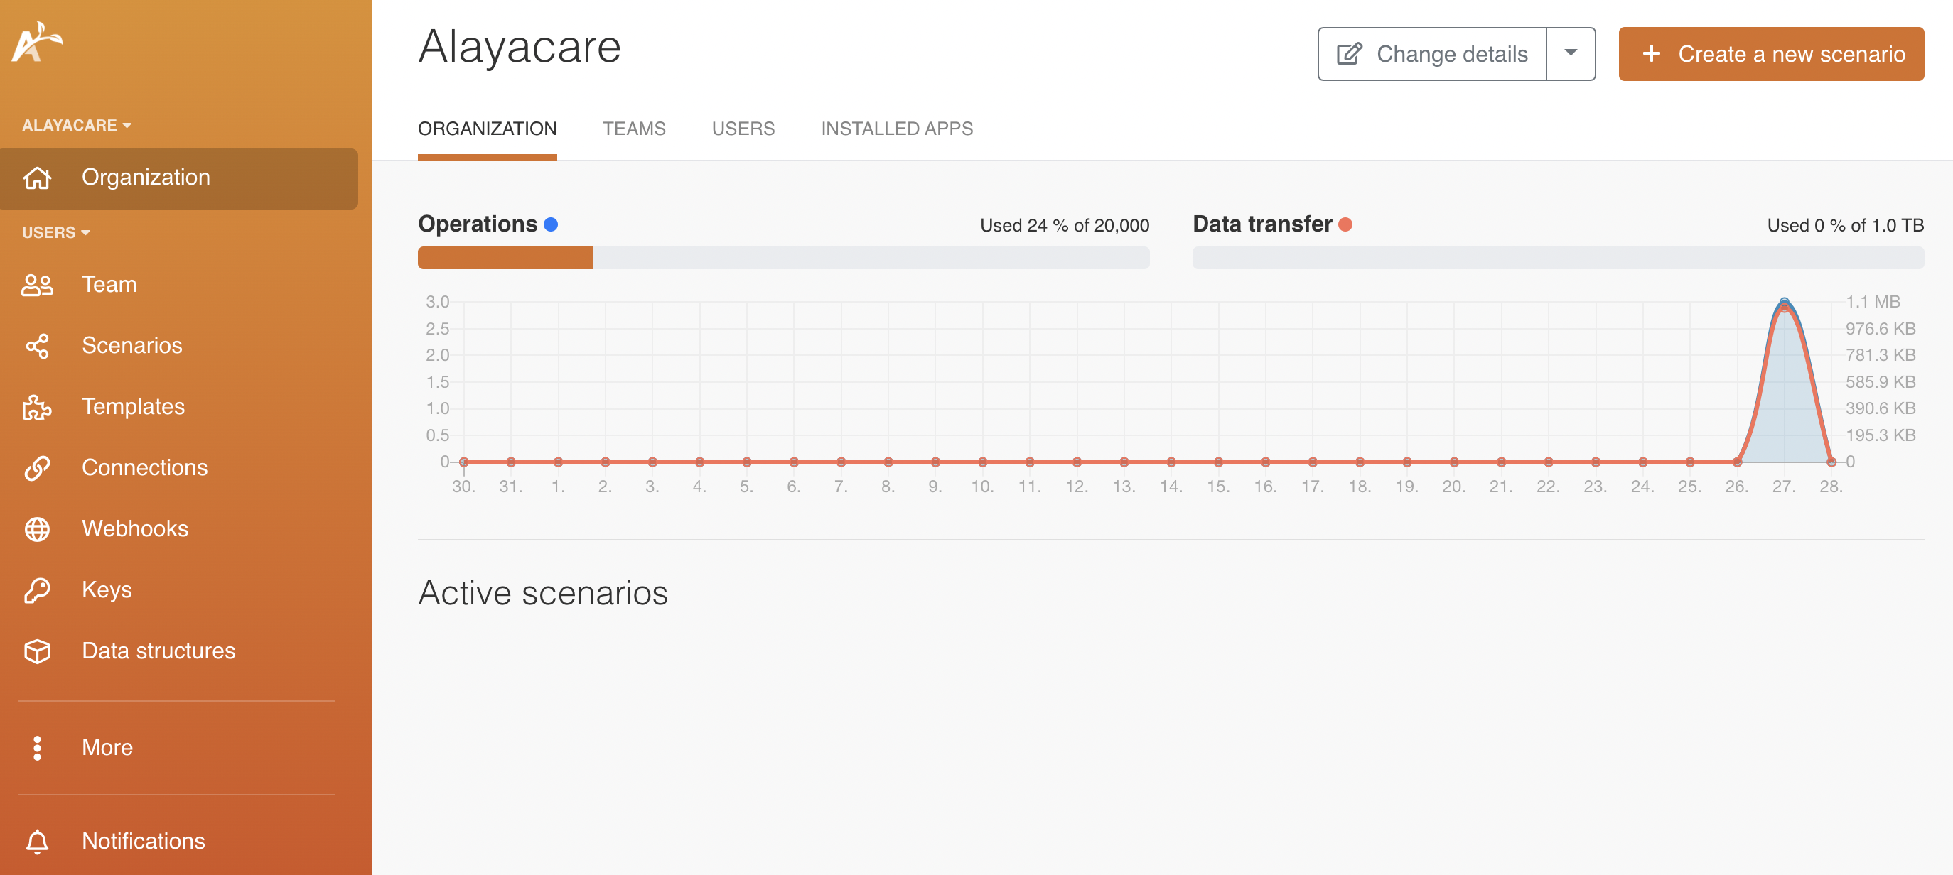Screen dimensions: 1953x875
Task: Open the Team people icon
Action: [37, 285]
